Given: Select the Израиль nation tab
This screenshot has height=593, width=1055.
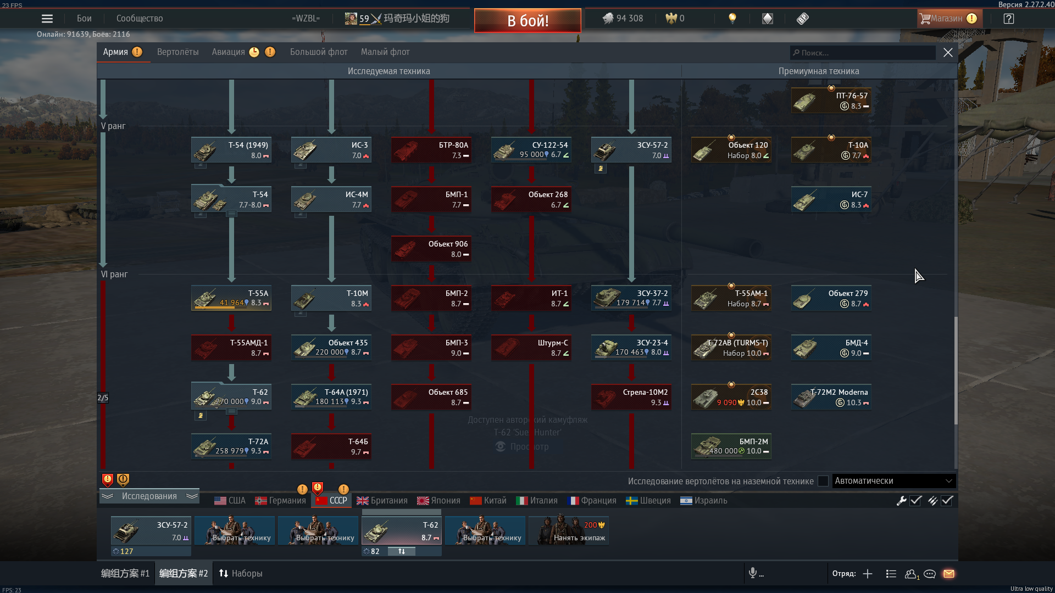Looking at the screenshot, I should pos(703,501).
